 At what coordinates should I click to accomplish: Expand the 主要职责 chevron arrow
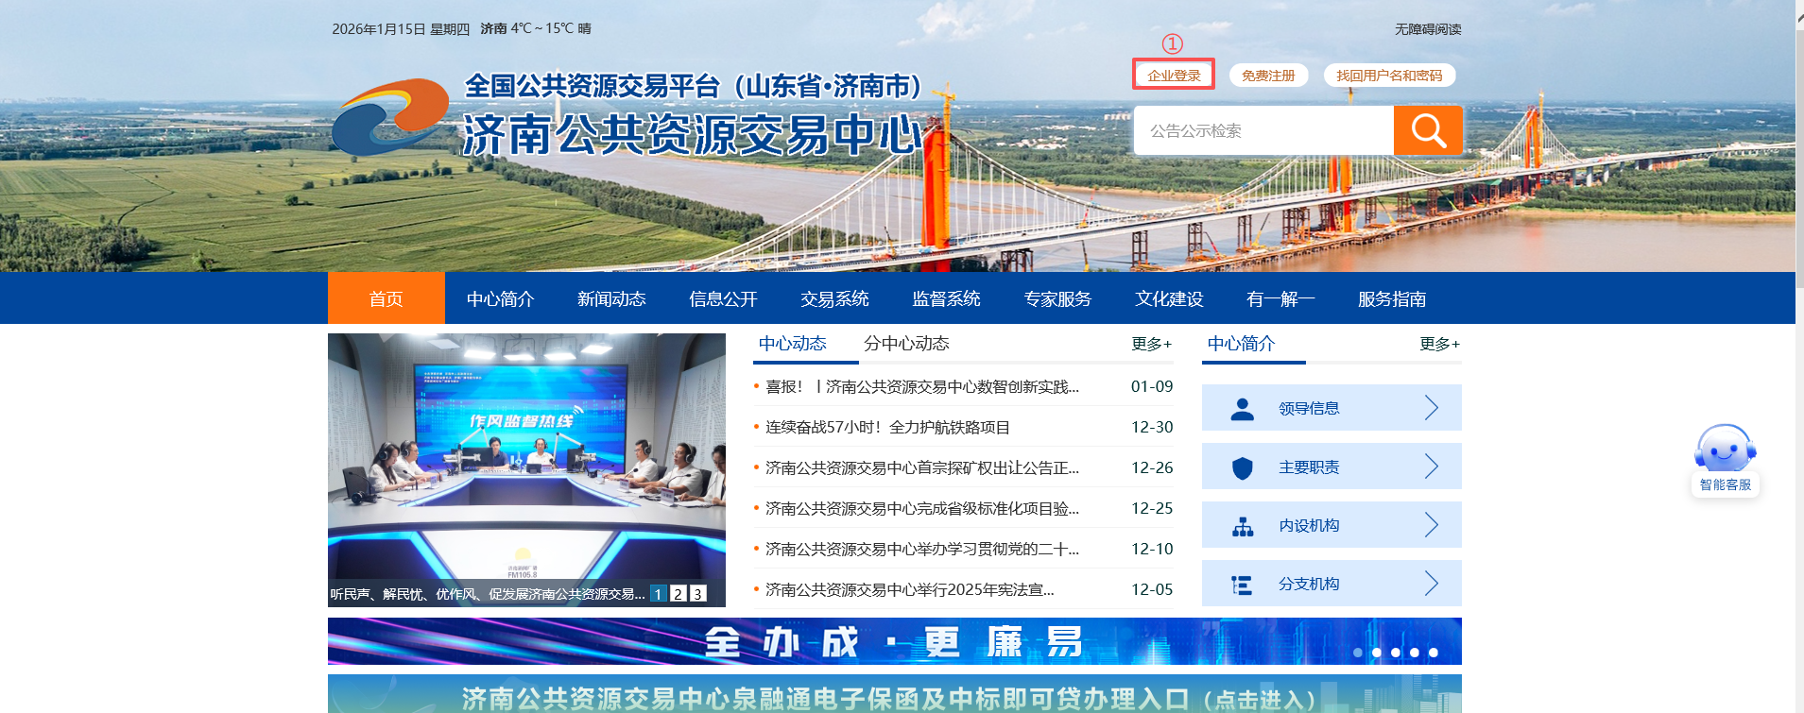[1431, 467]
